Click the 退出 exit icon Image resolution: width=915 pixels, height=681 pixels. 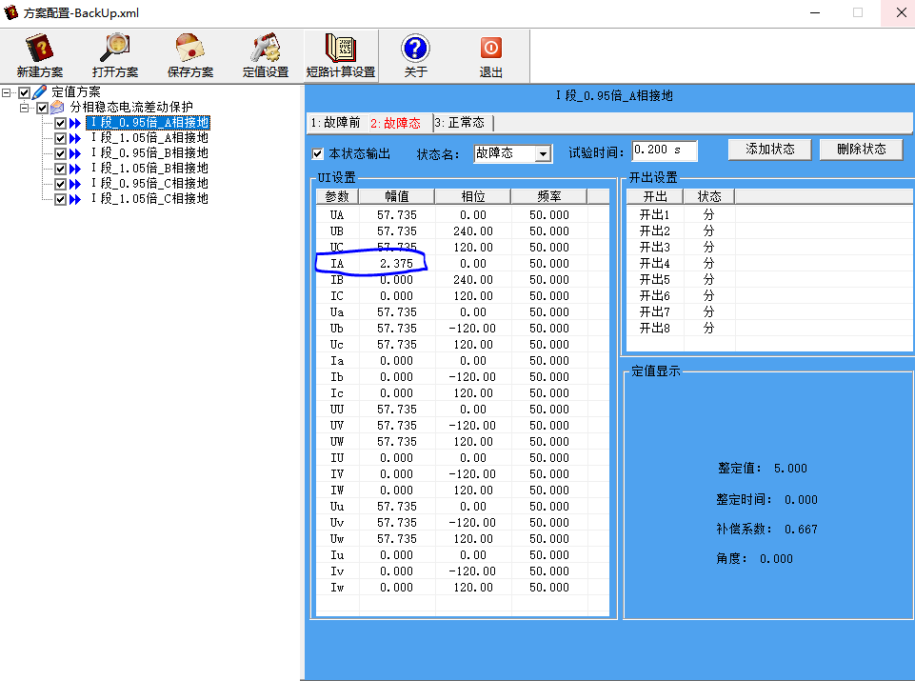pyautogui.click(x=490, y=55)
